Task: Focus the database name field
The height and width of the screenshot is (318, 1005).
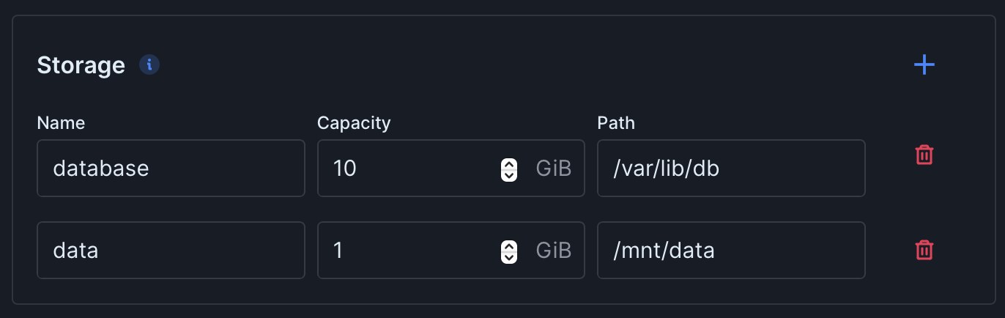Action: [171, 169]
